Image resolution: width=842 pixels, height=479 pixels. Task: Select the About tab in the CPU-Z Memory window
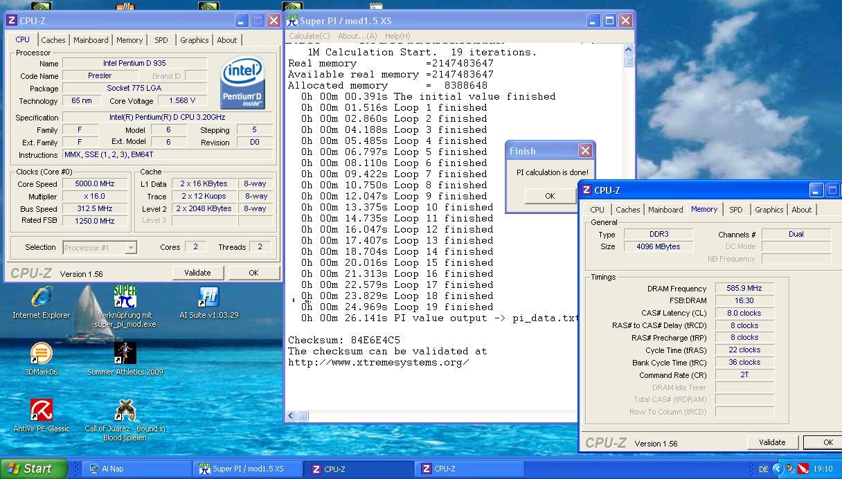[801, 210]
